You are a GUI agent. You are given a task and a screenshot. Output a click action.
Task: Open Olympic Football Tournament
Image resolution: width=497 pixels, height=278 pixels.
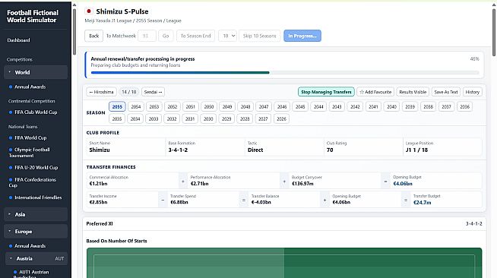click(x=29, y=153)
